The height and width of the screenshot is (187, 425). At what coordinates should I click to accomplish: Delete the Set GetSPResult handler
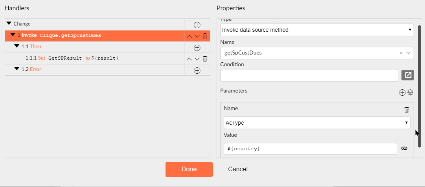coord(205,59)
